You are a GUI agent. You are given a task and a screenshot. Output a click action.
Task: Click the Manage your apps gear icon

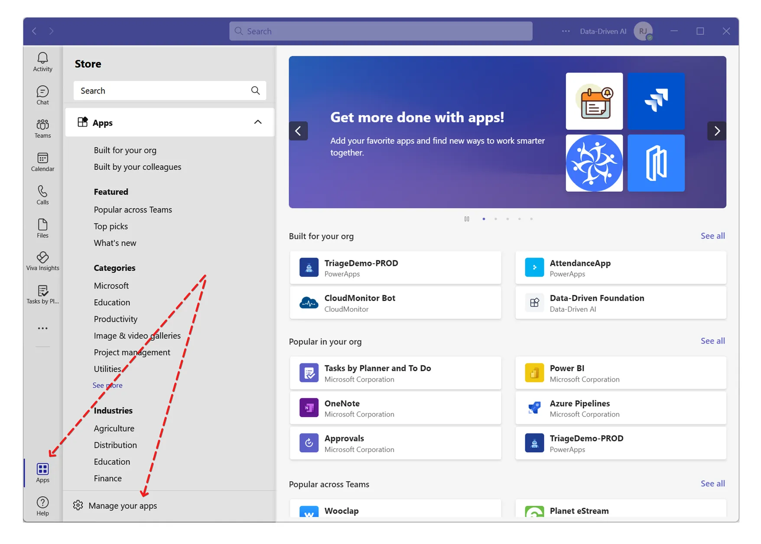coord(78,505)
